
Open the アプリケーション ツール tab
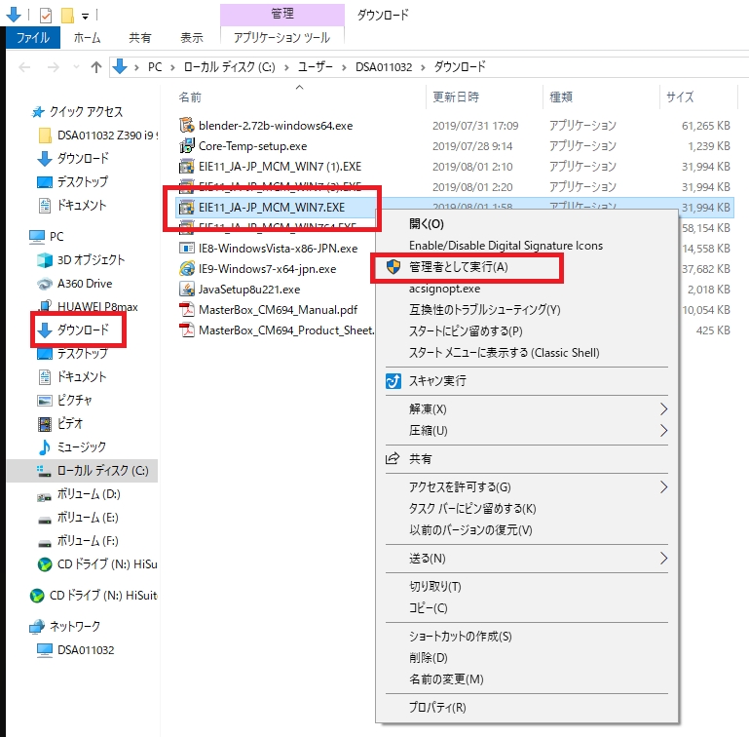point(281,38)
